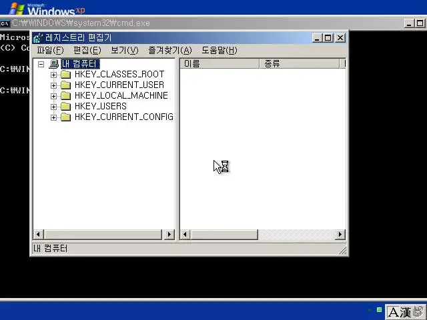Image resolution: width=427 pixels, height=320 pixels.
Task: Click the small green tray indicator
Action: pyautogui.click(x=379, y=309)
